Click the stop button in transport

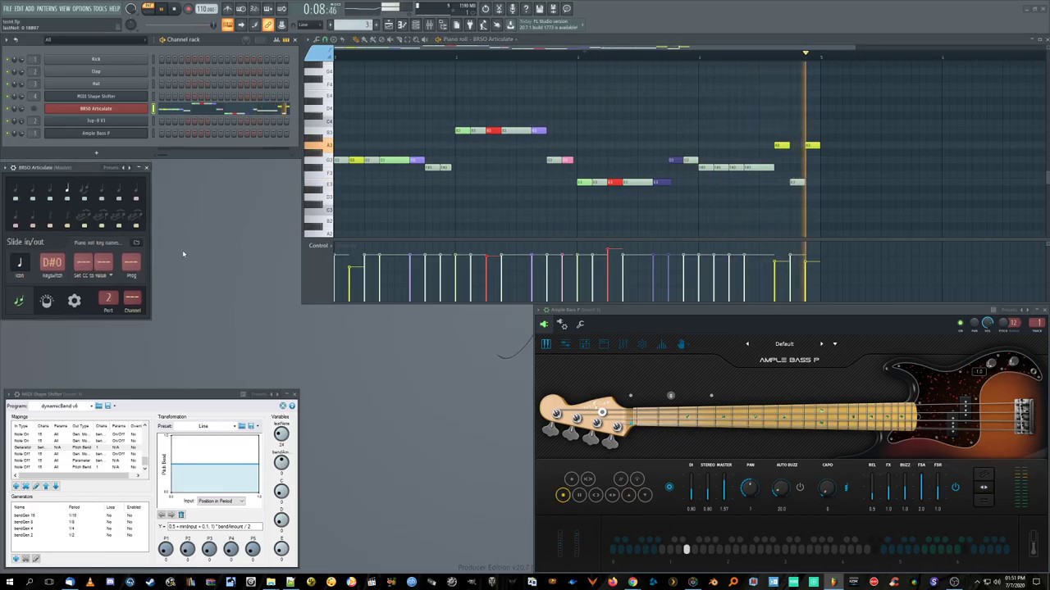[174, 9]
